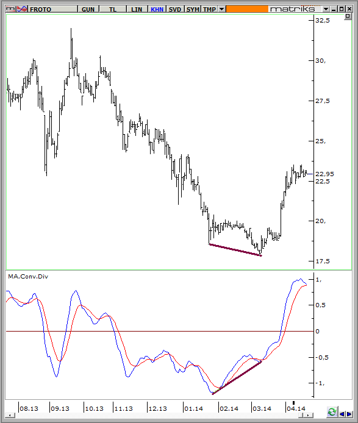Click the orange color bar in header

coord(247,9)
